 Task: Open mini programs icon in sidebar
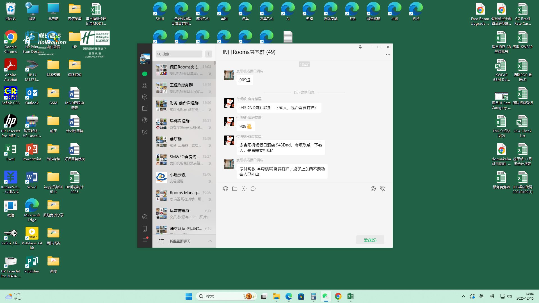tap(145, 217)
